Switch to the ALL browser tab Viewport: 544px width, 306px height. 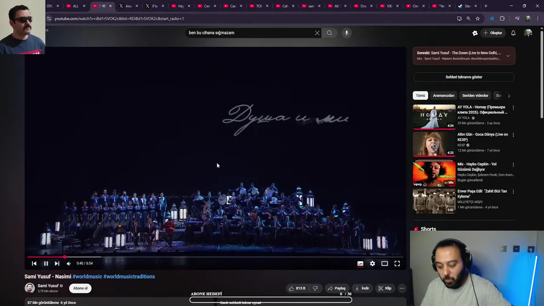pos(76,6)
